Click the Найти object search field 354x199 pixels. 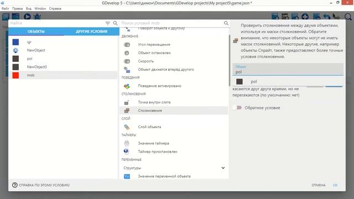[56, 23]
